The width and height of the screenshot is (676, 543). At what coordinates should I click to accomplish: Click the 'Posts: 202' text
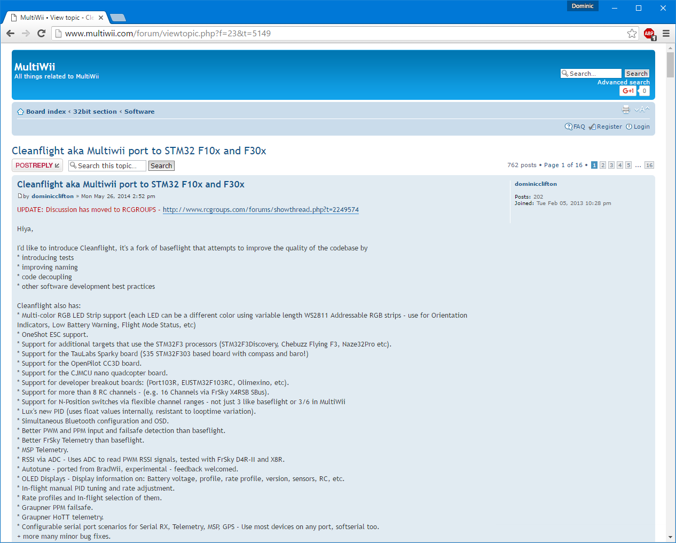coord(529,196)
